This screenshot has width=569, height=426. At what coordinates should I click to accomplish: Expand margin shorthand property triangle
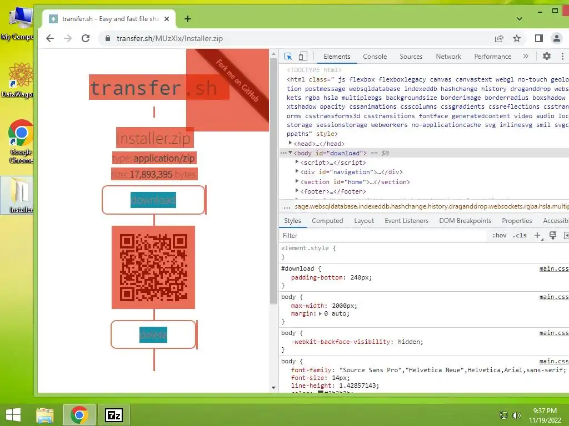click(321, 314)
